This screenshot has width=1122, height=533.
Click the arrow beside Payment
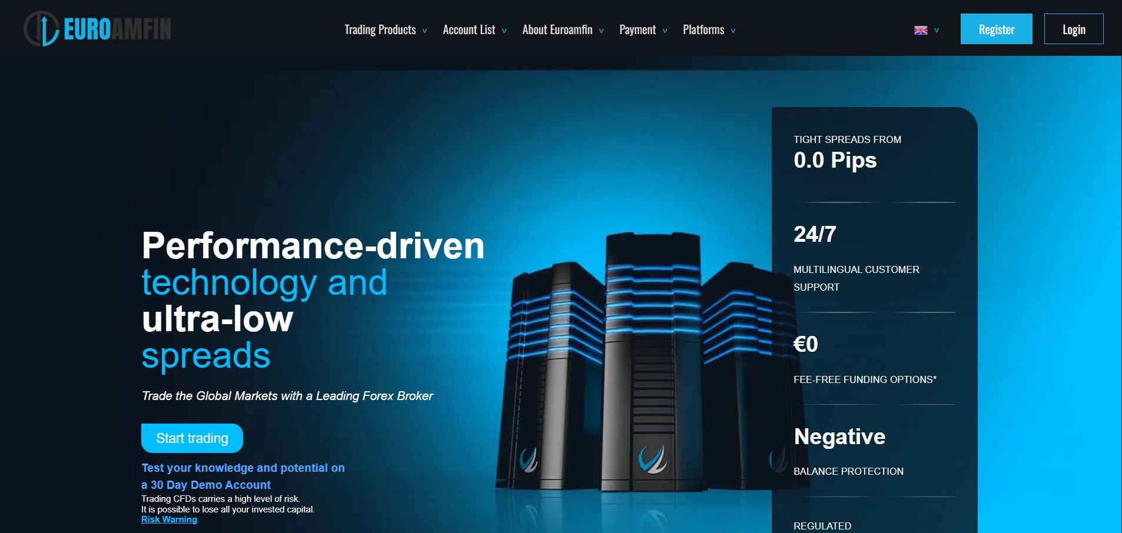tap(665, 31)
